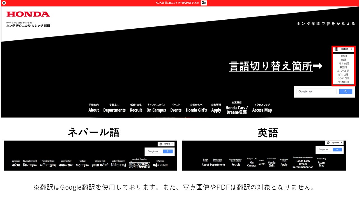Click the globe icon beside 日本語 selector
The image size is (359, 202).
tap(336, 49)
